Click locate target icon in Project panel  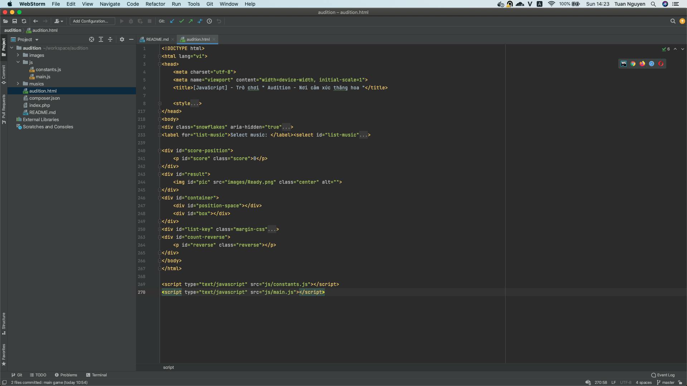coord(92,39)
